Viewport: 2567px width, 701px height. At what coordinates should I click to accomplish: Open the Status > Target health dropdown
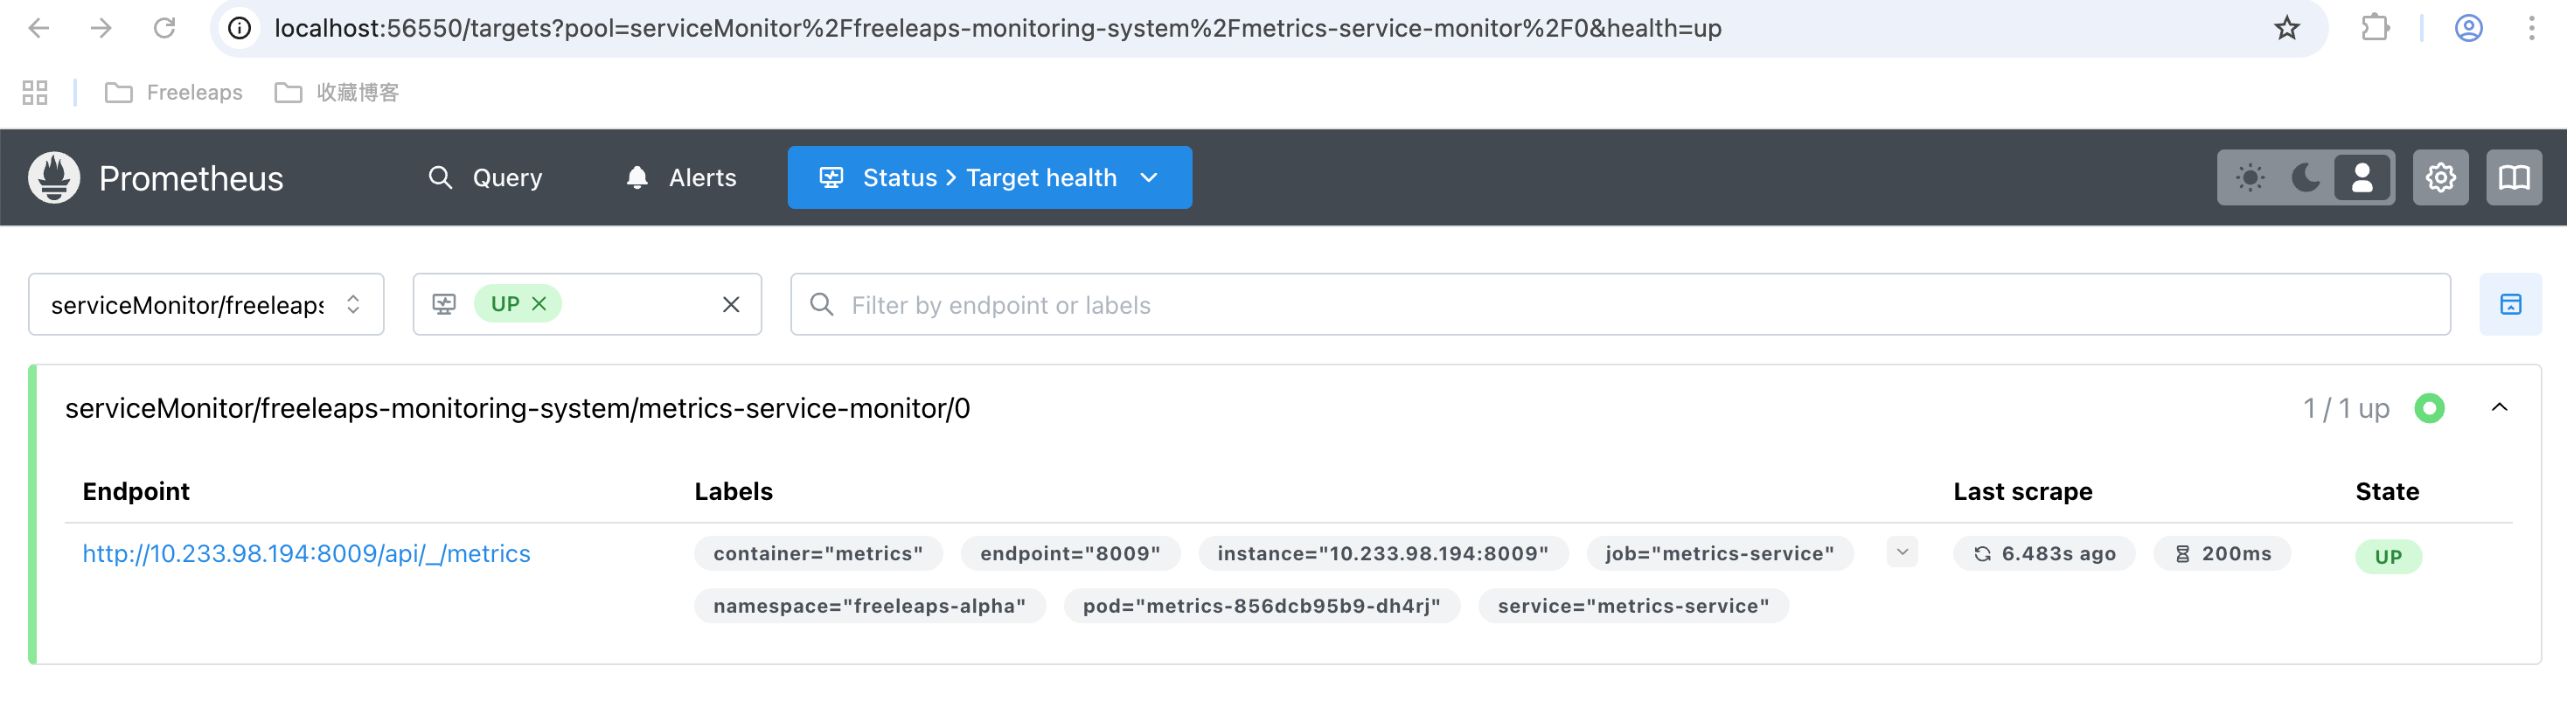coord(989,177)
